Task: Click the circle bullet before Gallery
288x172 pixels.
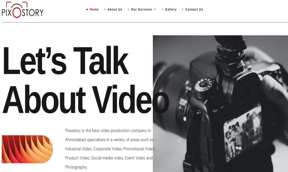Action: (162, 9)
